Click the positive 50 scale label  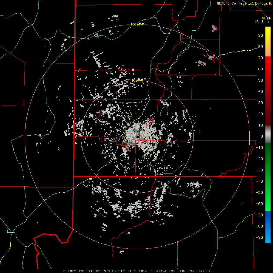click(x=261, y=80)
